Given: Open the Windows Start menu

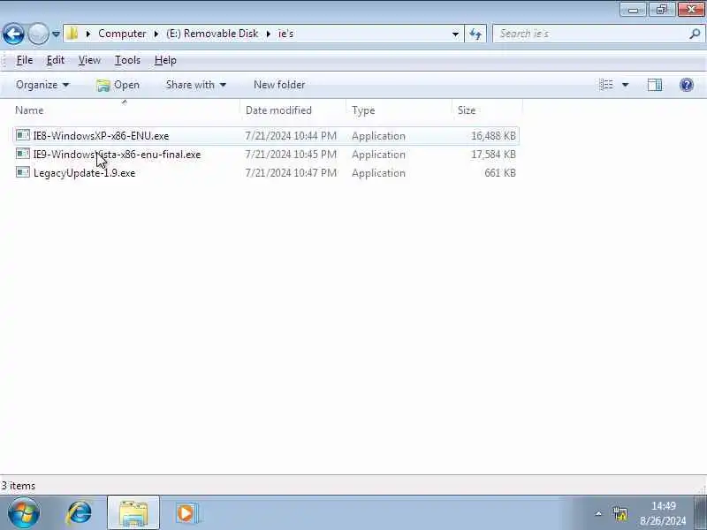Looking at the screenshot, I should tap(24, 513).
